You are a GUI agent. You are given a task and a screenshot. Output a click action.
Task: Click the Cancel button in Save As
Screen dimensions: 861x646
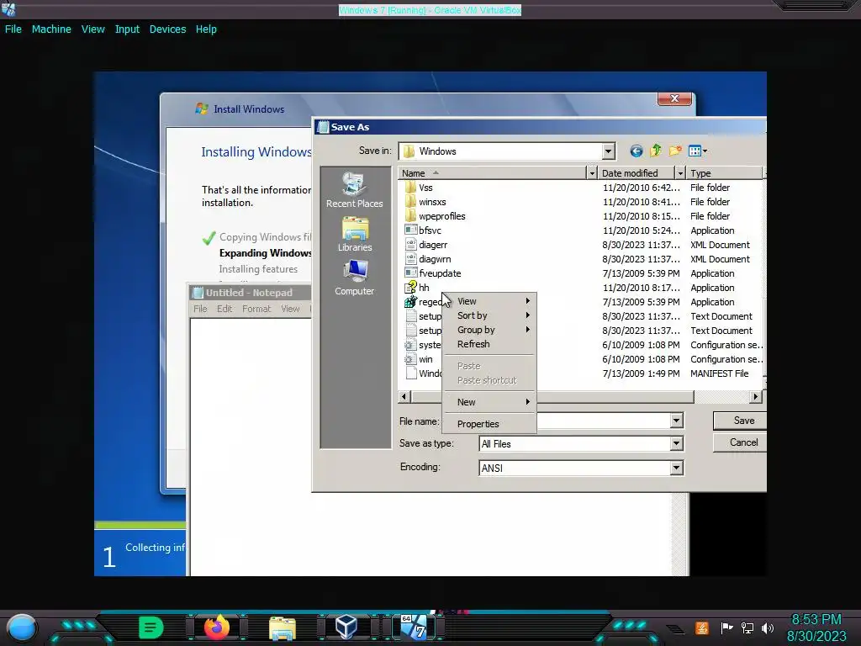(739, 442)
